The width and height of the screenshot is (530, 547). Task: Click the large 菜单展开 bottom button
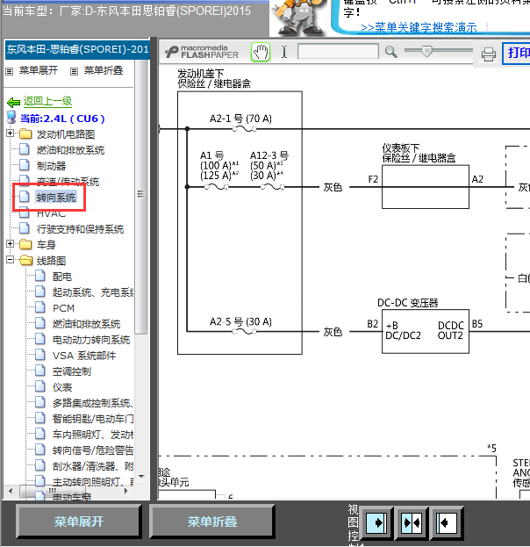[x=78, y=522]
